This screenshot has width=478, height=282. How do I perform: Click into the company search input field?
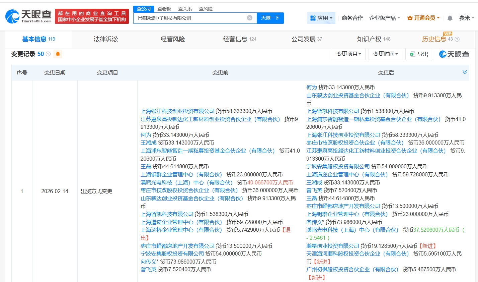coord(189,18)
